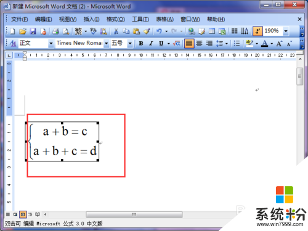
Task: Open the 文件(F) menu
Action: tap(20, 19)
